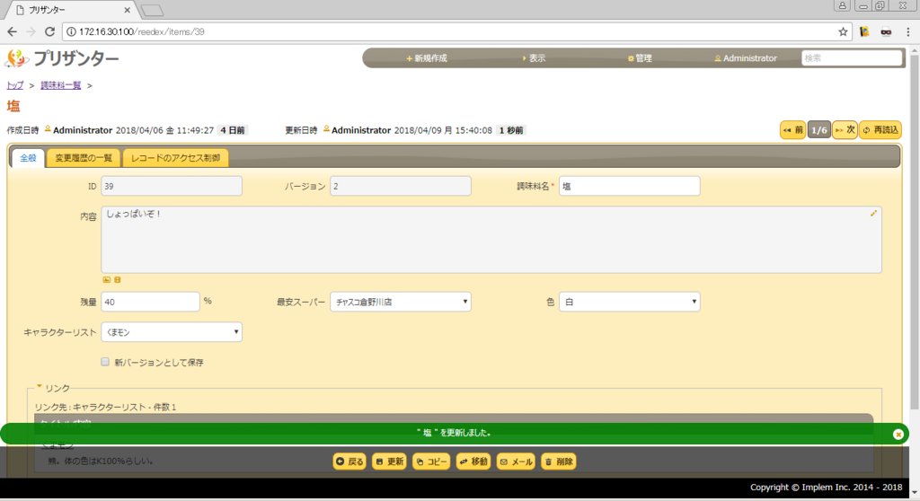The width and height of the screenshot is (920, 501).
Task: Click the glasses extension icon in toolbar
Action: (x=886, y=31)
